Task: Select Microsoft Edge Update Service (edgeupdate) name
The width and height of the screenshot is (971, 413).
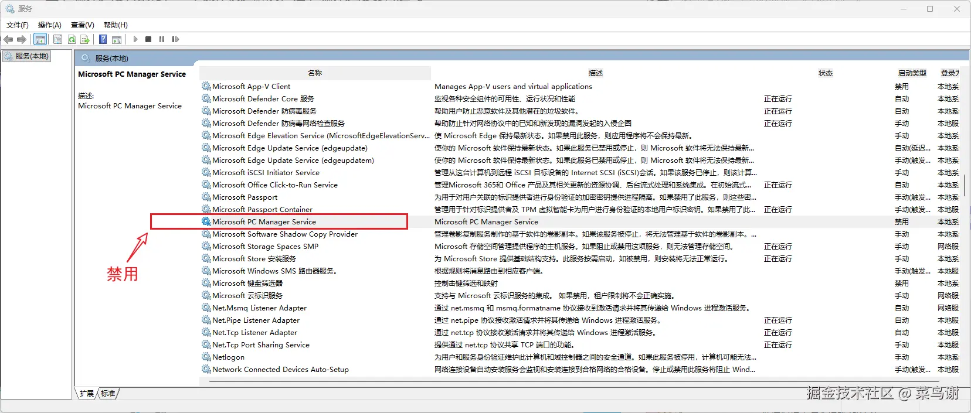Action: point(290,148)
